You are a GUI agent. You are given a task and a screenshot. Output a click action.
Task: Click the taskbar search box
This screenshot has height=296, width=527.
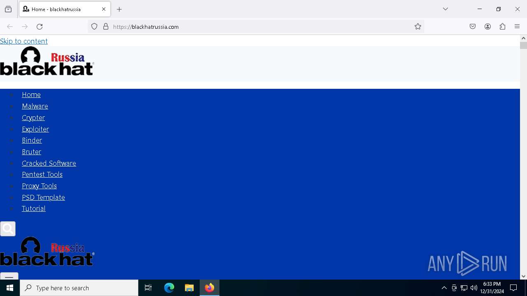[x=79, y=288]
